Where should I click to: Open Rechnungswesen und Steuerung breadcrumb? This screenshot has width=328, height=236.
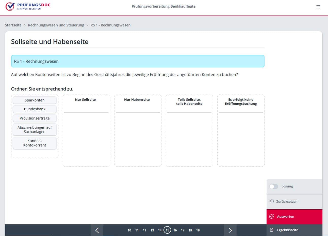coord(56,25)
